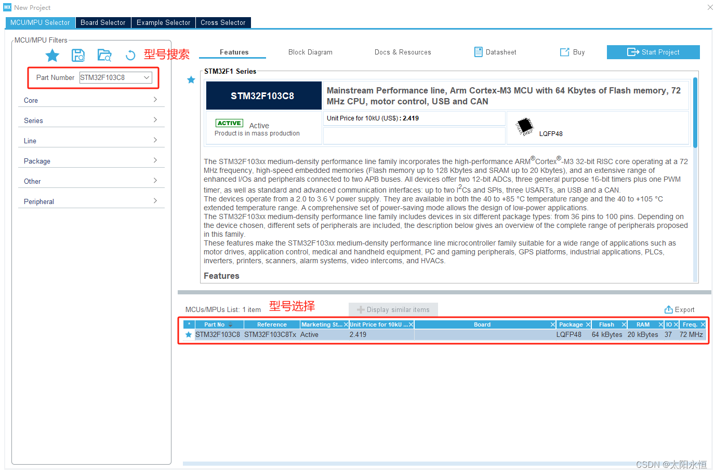This screenshot has width=715, height=474.
Task: Click the Buy label
Action: pos(579,52)
